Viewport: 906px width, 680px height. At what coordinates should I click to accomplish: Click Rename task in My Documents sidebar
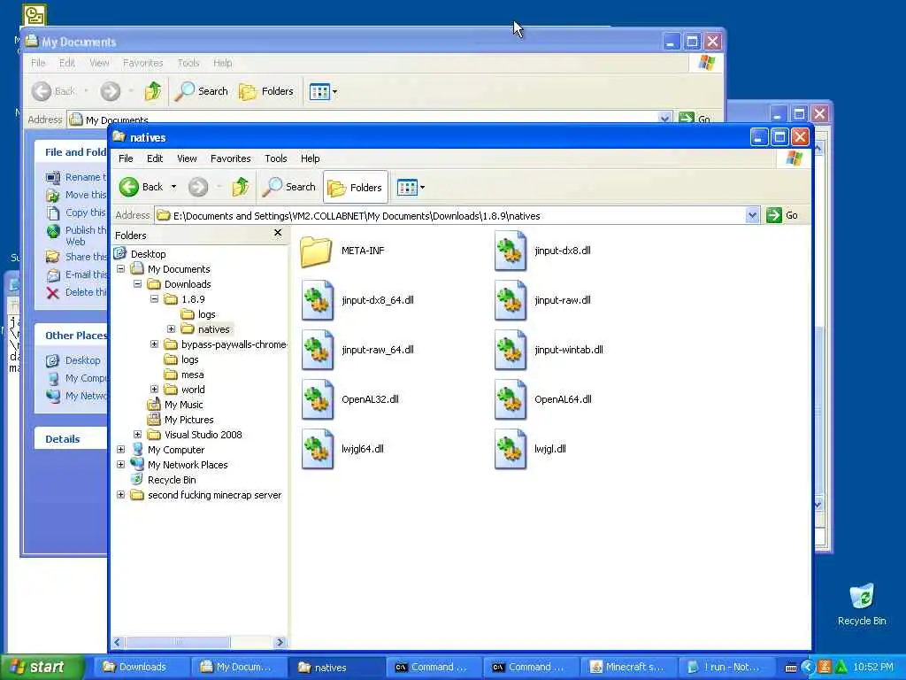pos(77,177)
